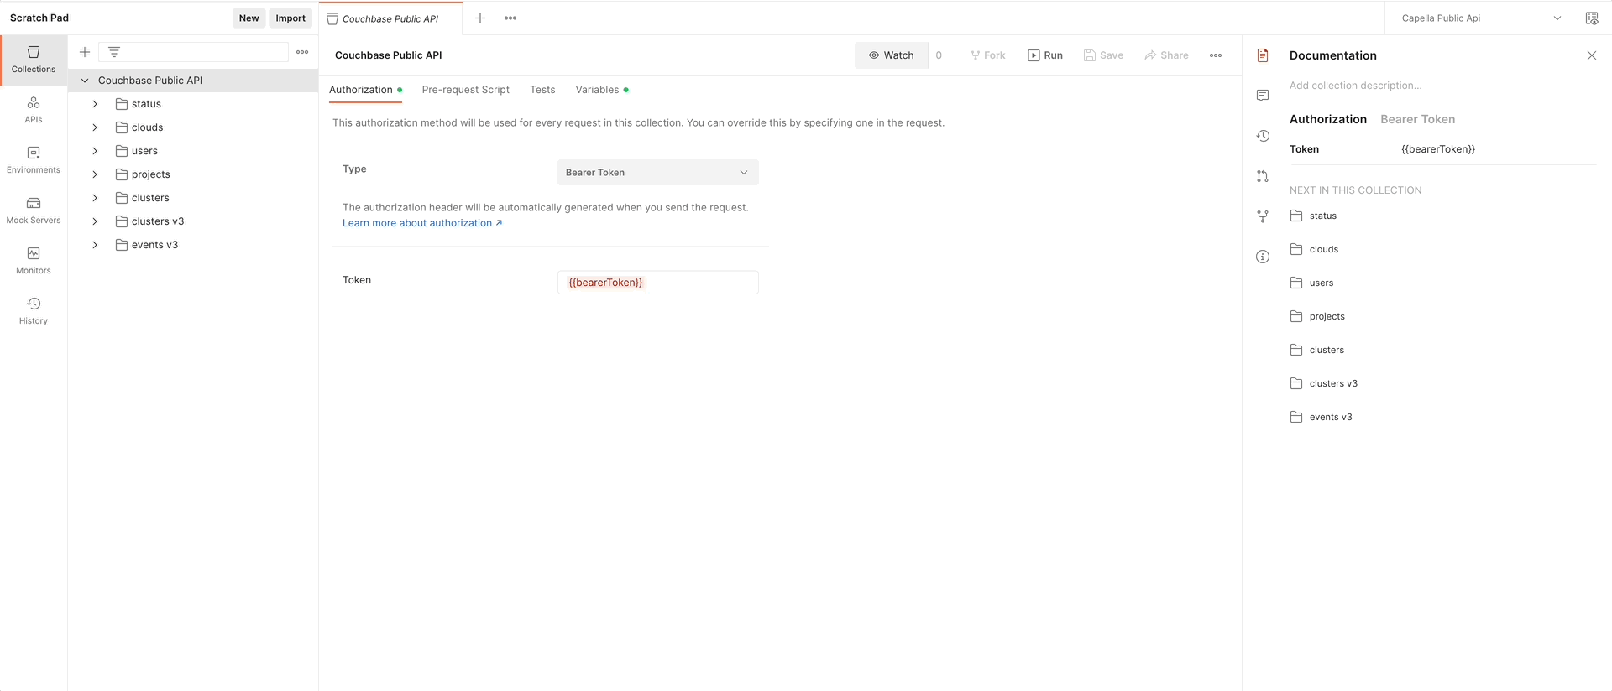Switch to the Pre-request Script tab
This screenshot has height=691, width=1612.
465,90
